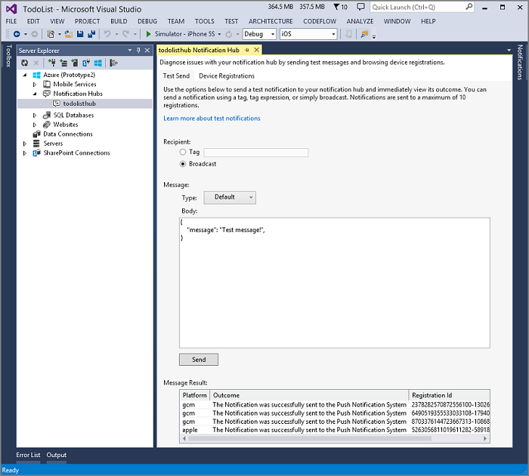Click the Redo arrow icon
The image size is (529, 476).
click(x=126, y=34)
